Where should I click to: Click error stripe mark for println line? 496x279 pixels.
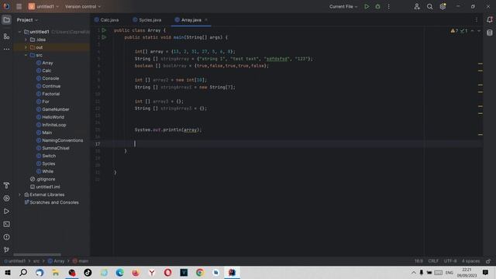click(480, 135)
